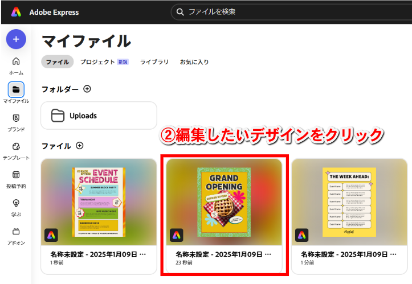Open the ブランド (Brand) sidebar icon
This screenshot has width=412, height=284.
pos(16,118)
